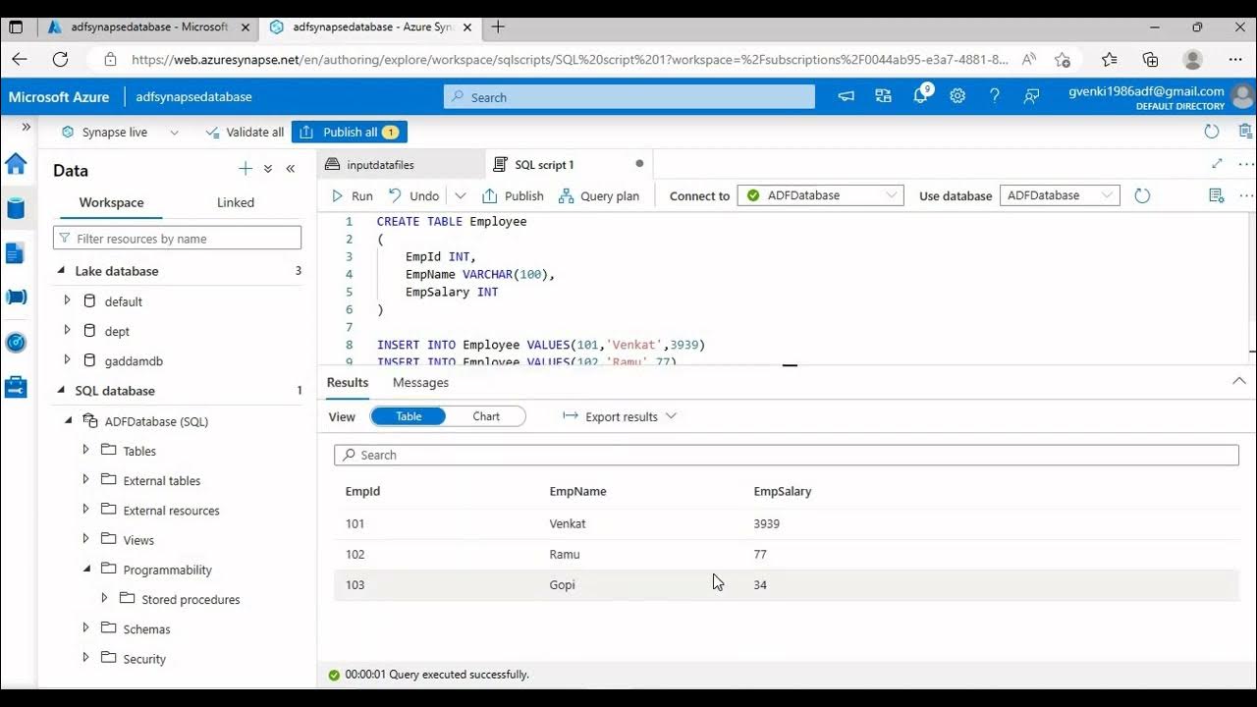Open the Home hub icon in sidebar
This screenshot has width=1257, height=707.
pyautogui.click(x=16, y=164)
